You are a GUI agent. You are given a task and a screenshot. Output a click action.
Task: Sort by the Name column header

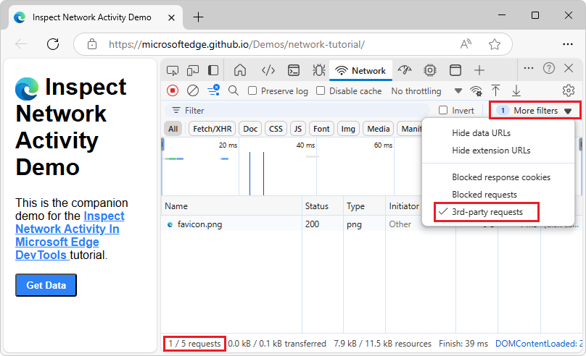[231, 206]
